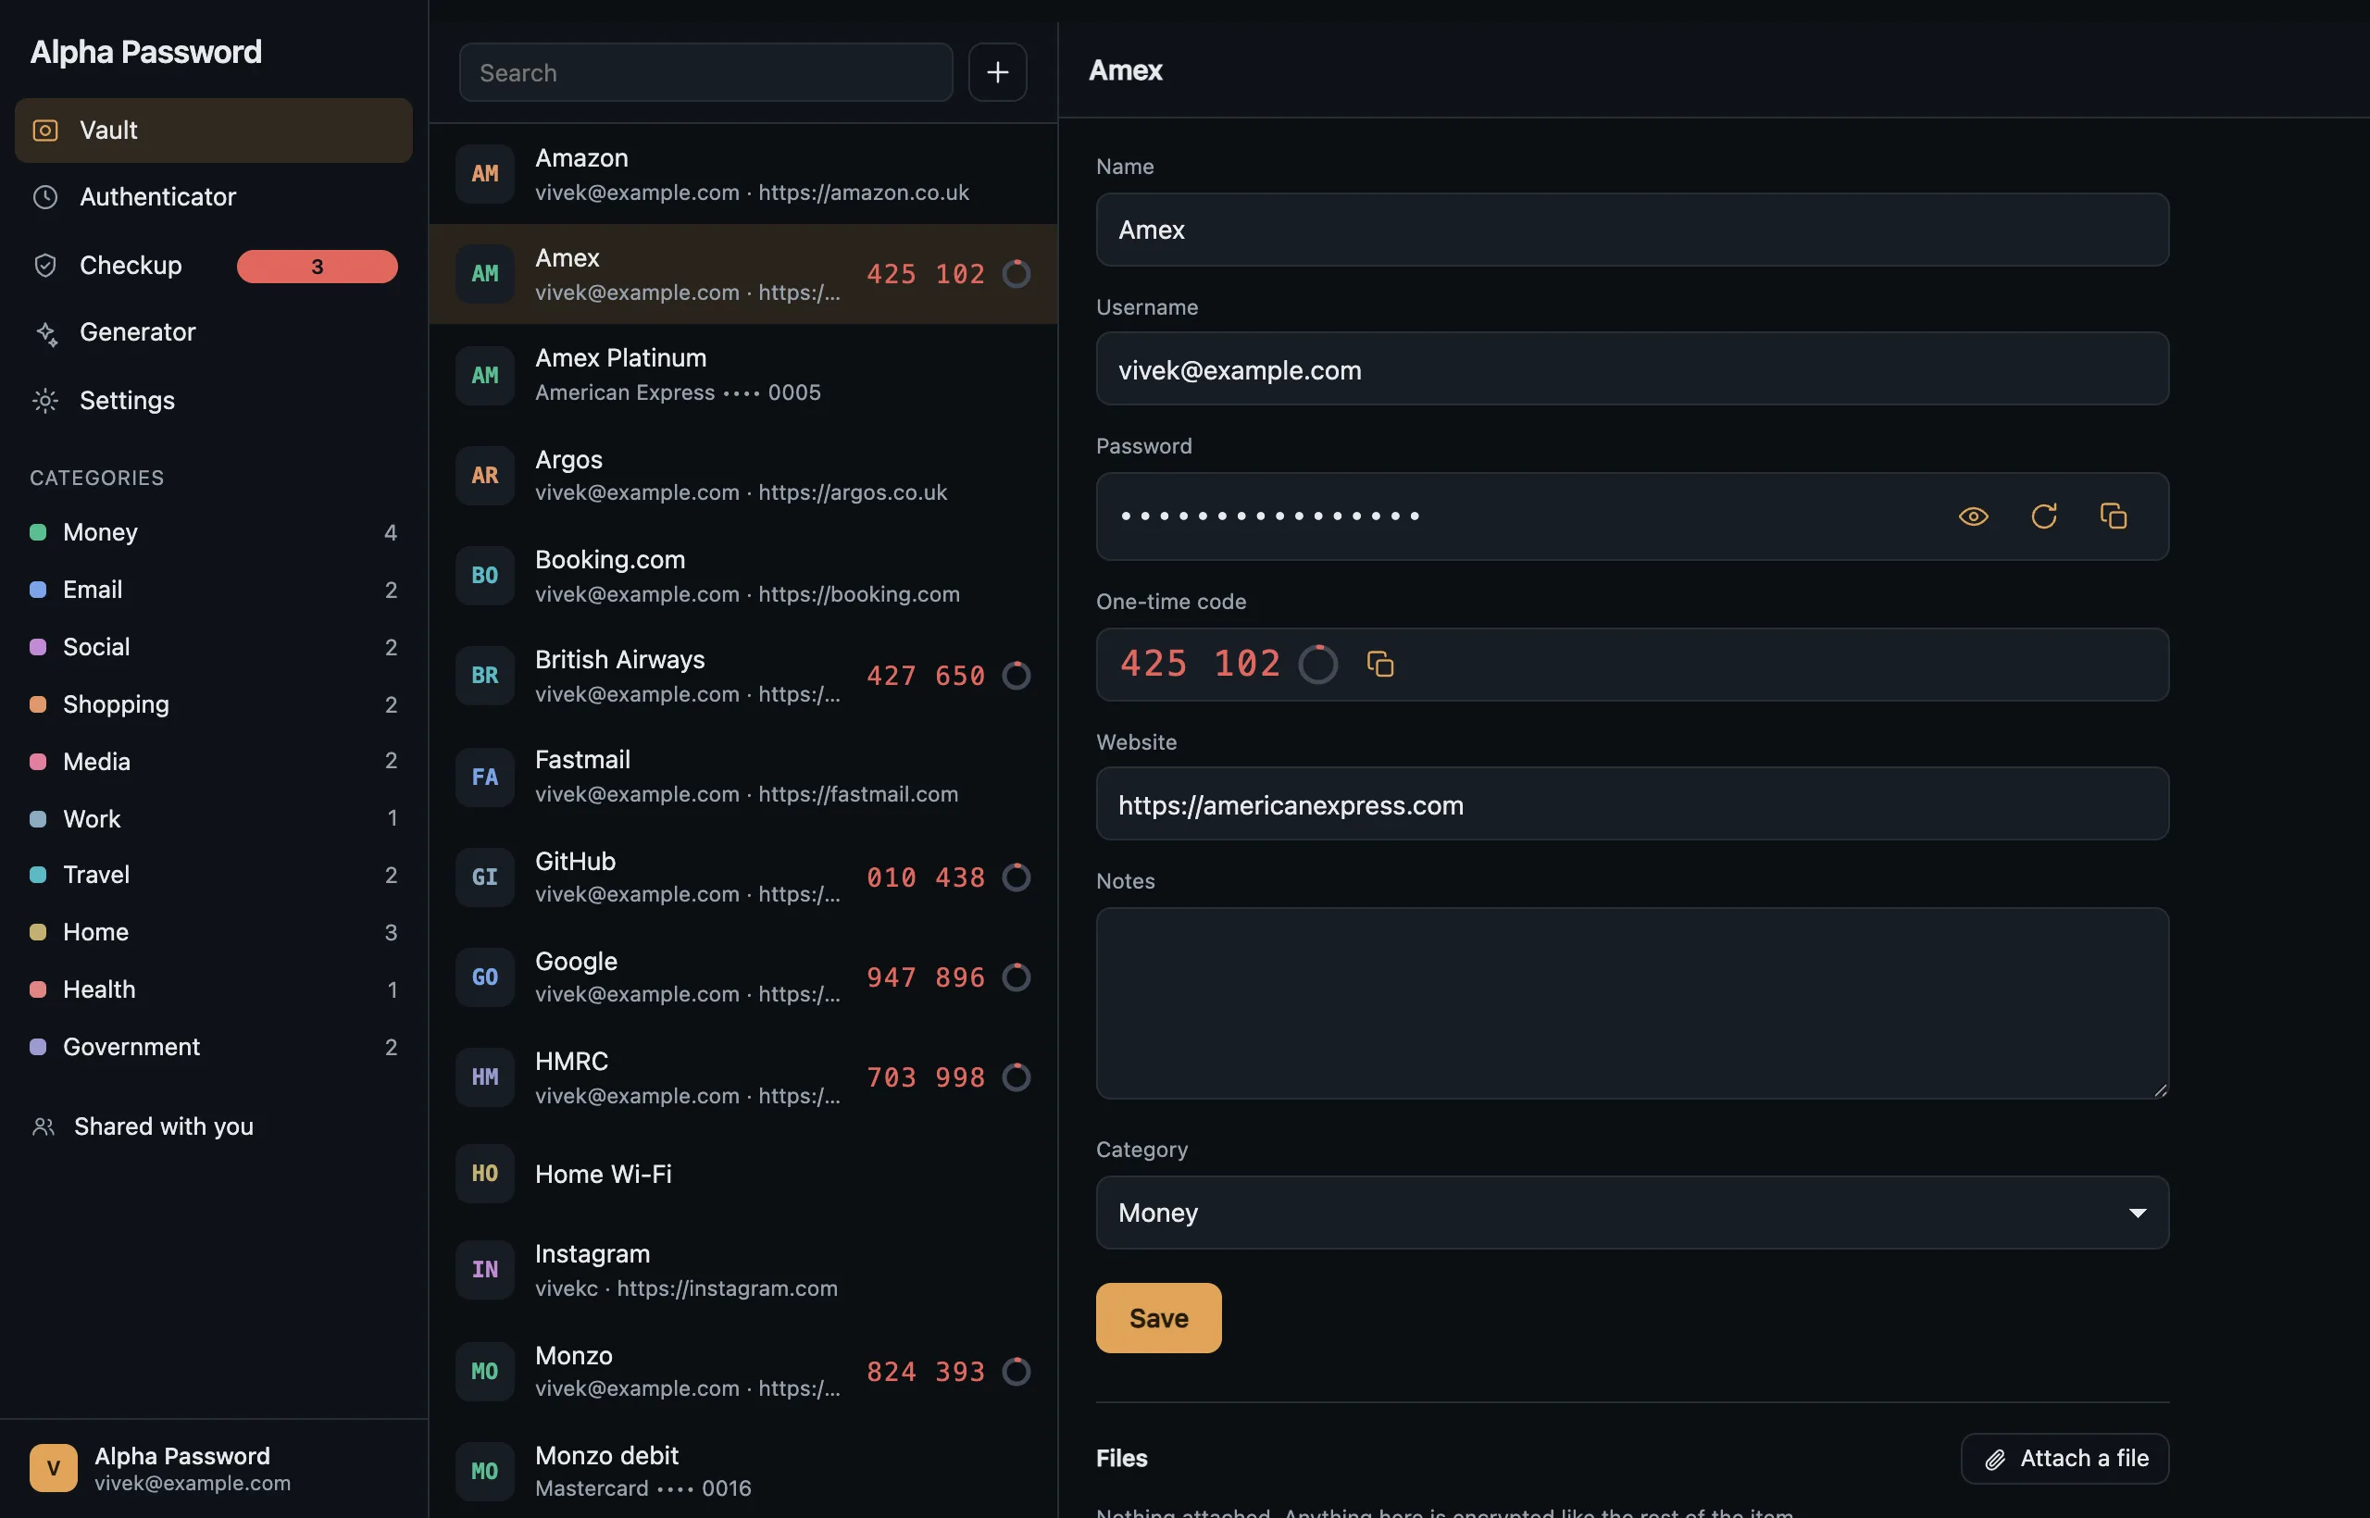Click the Settings gear icon
2370x1518 pixels.
45,400
